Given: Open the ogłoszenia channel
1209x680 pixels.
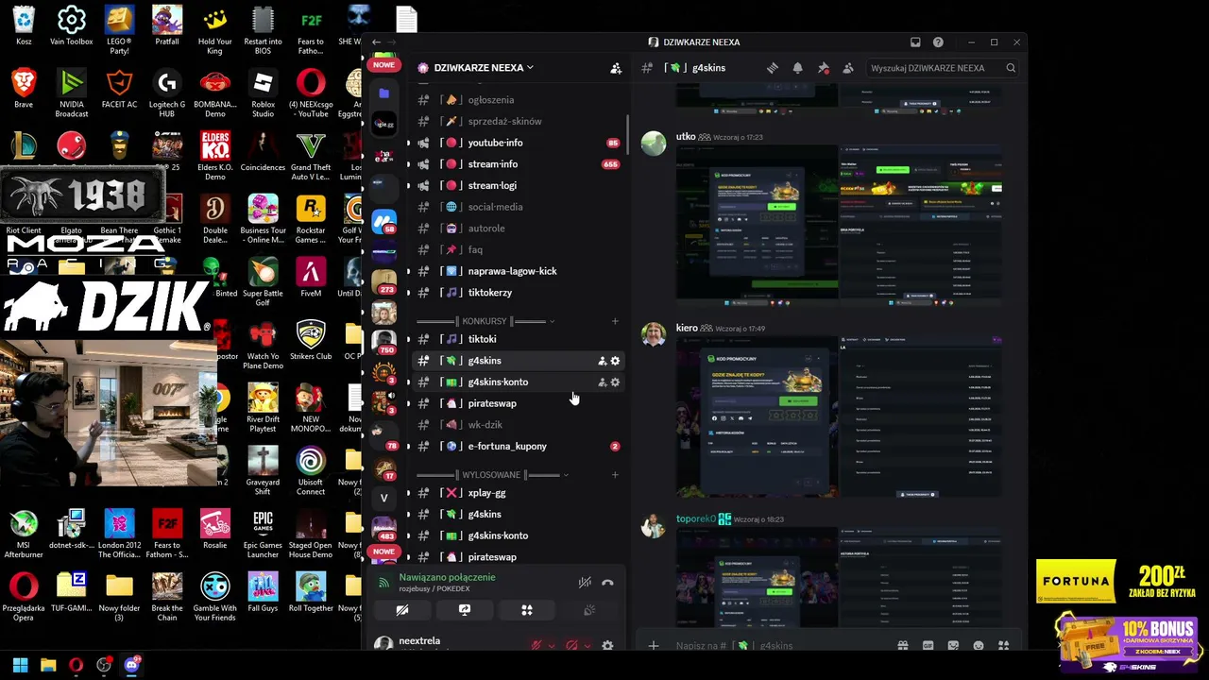Looking at the screenshot, I should pyautogui.click(x=518, y=100).
